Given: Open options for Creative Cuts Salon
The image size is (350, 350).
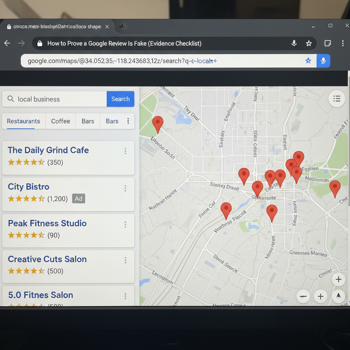Looking at the screenshot, I should coord(125,260).
